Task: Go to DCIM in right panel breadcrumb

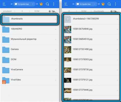Action: [84, 11]
